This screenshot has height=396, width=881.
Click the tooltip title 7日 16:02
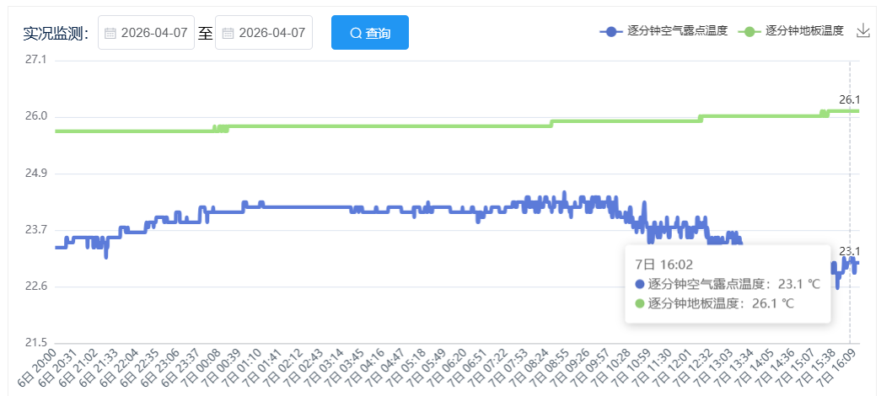tap(663, 265)
